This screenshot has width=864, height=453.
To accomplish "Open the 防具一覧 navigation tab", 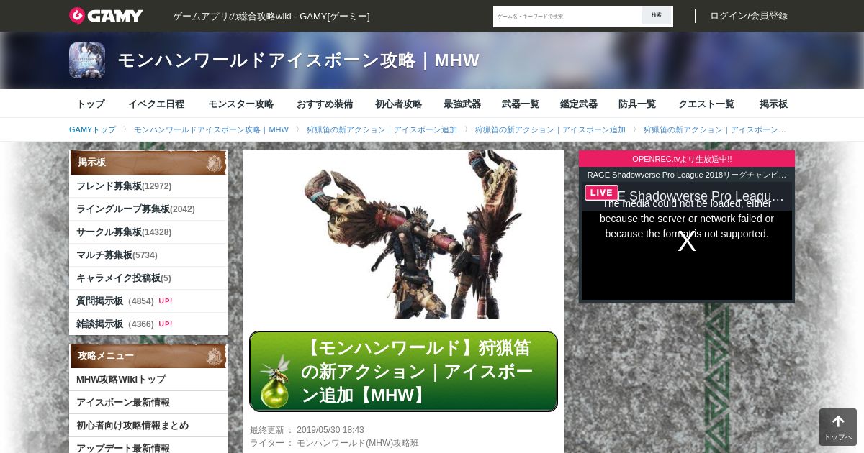I will [637, 104].
